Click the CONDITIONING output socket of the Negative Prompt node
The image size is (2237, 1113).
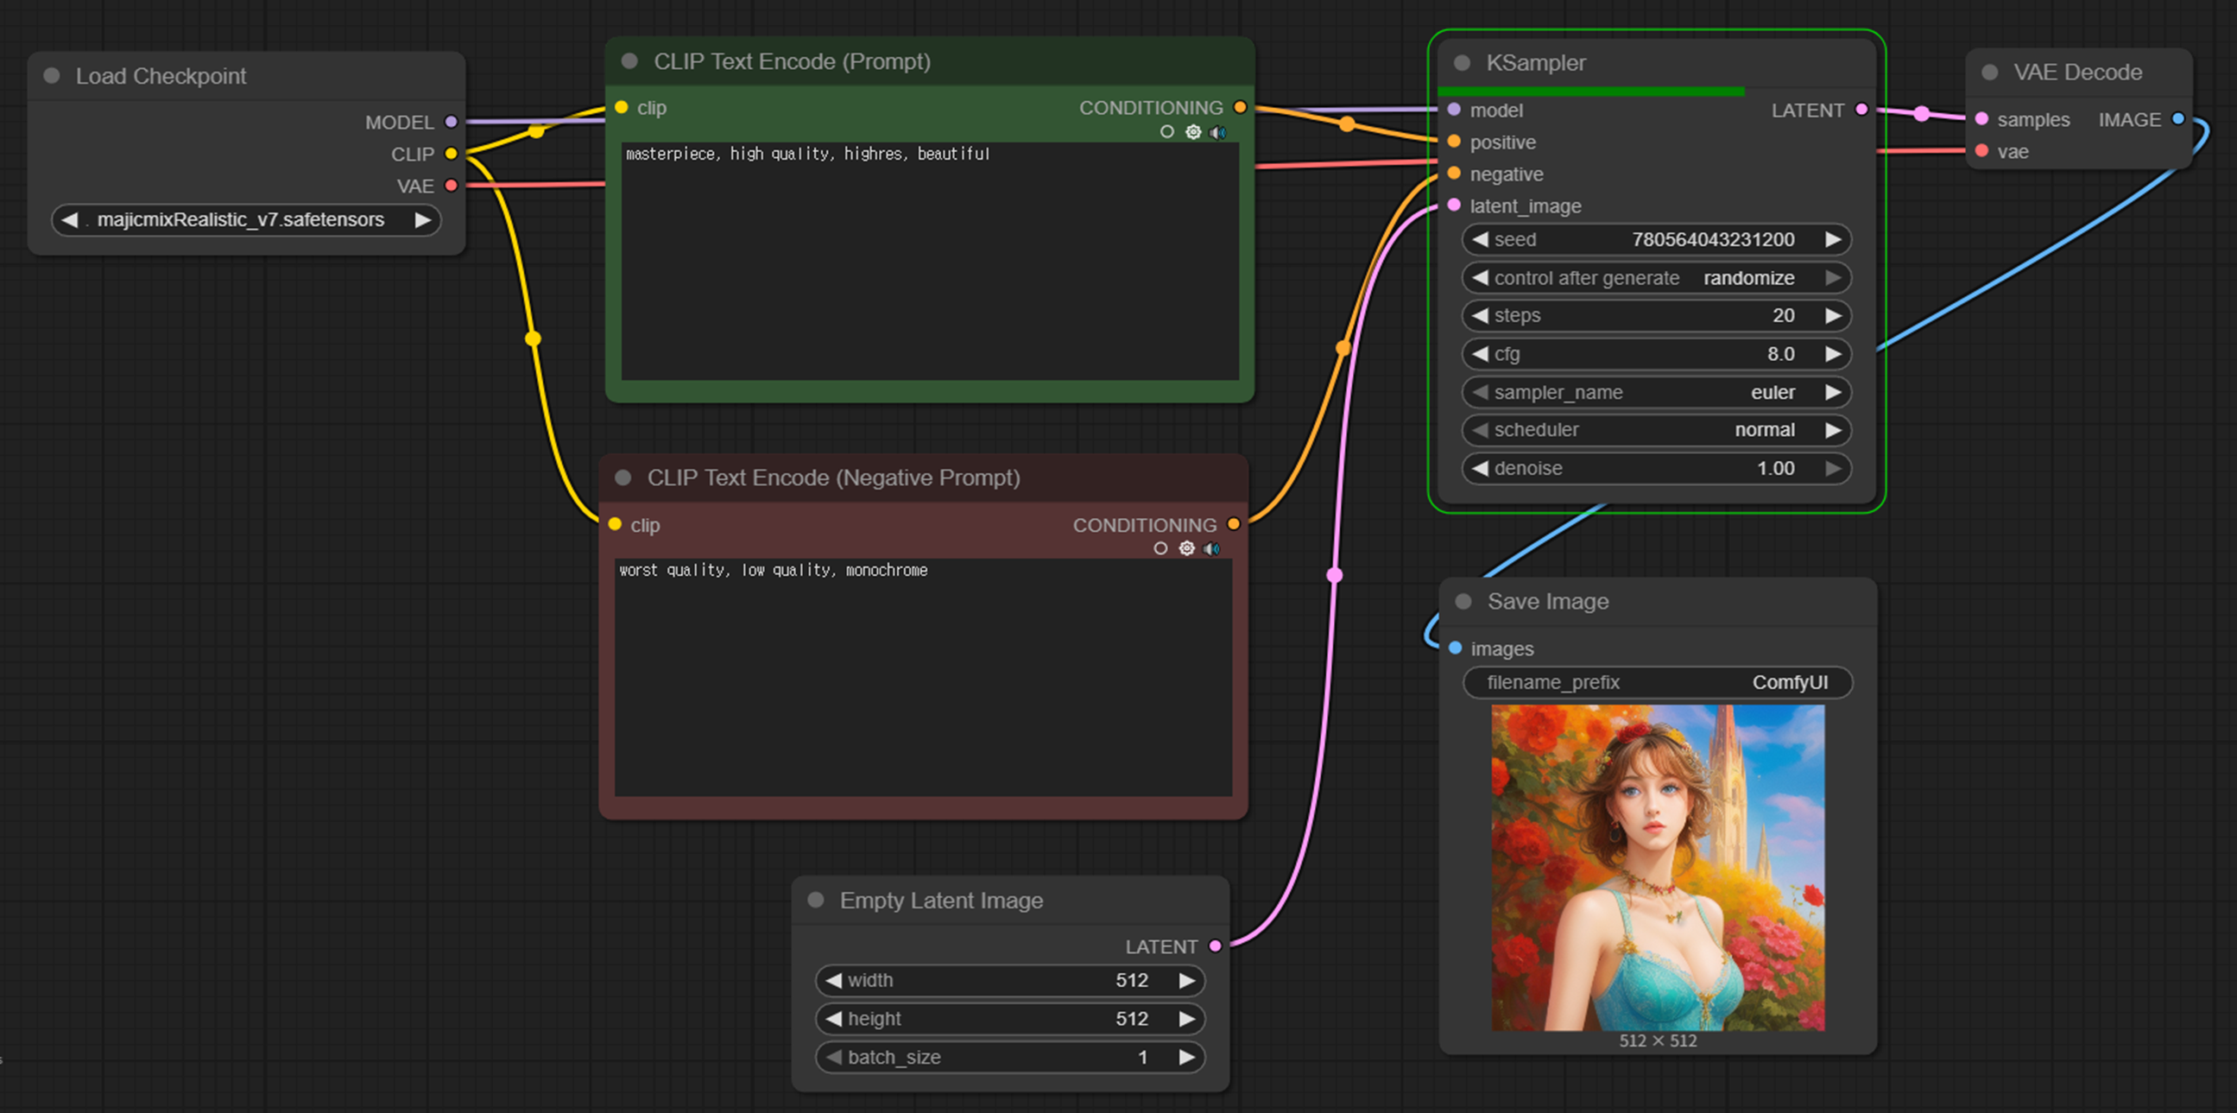[1233, 524]
